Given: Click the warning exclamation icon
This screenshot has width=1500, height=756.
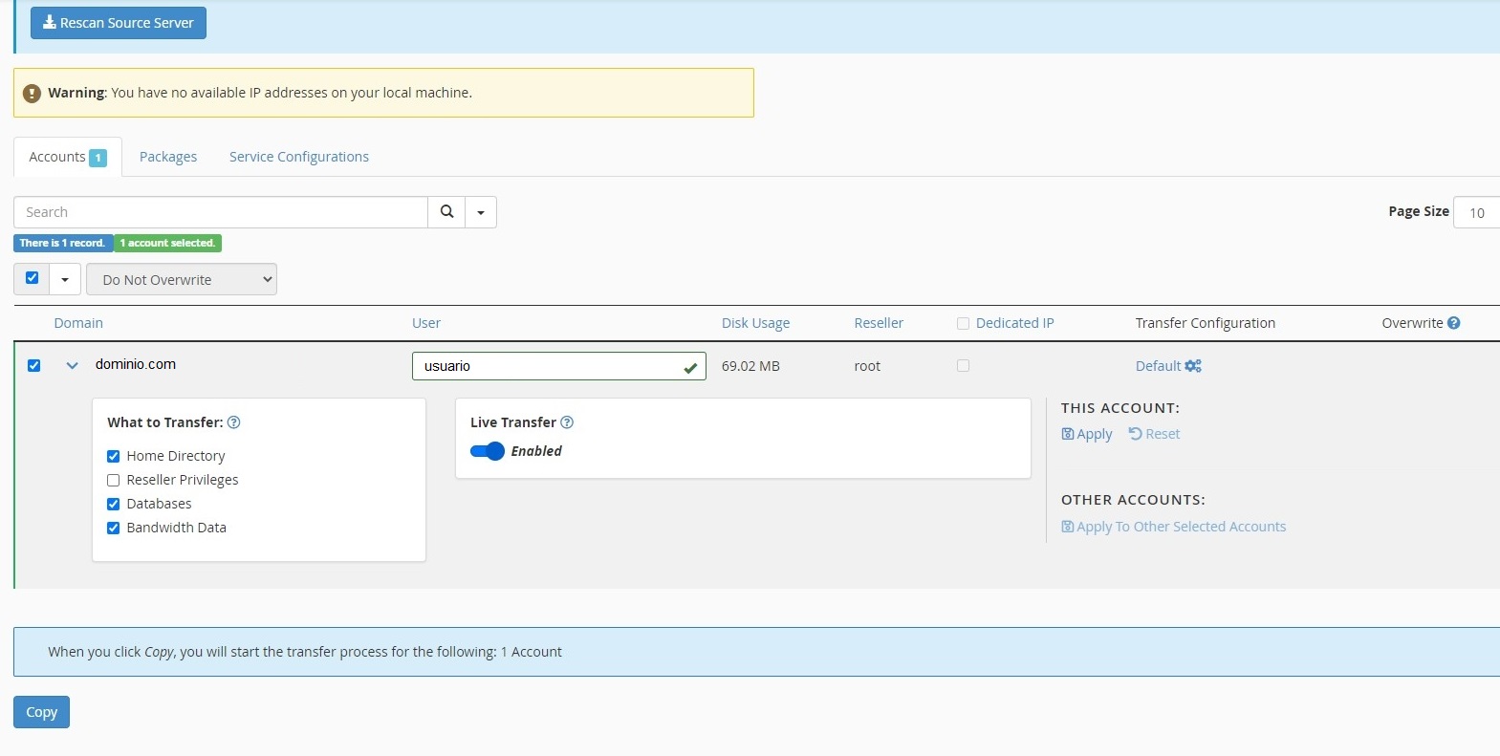Looking at the screenshot, I should (x=32, y=93).
